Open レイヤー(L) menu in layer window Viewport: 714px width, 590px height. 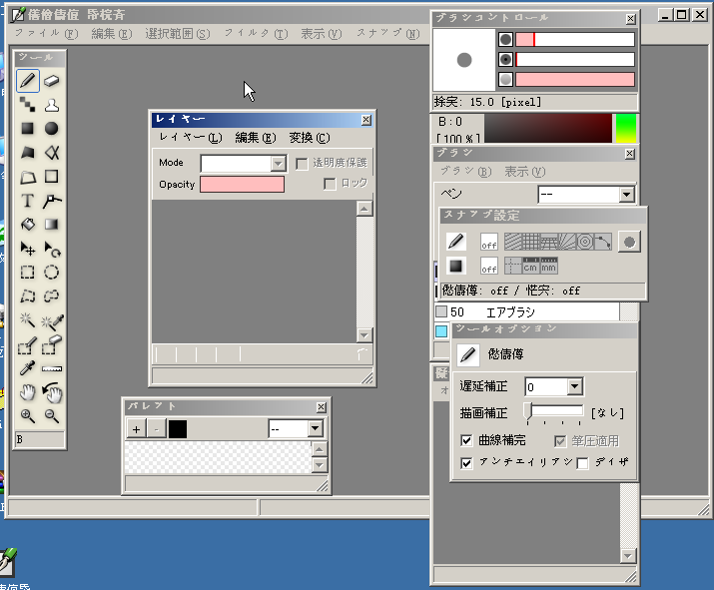(191, 138)
